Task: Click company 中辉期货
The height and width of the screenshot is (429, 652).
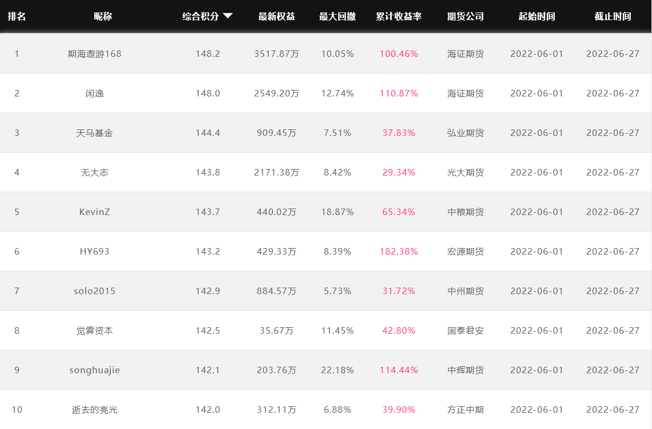Action: point(466,370)
